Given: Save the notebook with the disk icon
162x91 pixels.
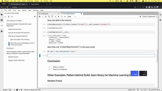Looking at the screenshot, I should coord(39,16).
